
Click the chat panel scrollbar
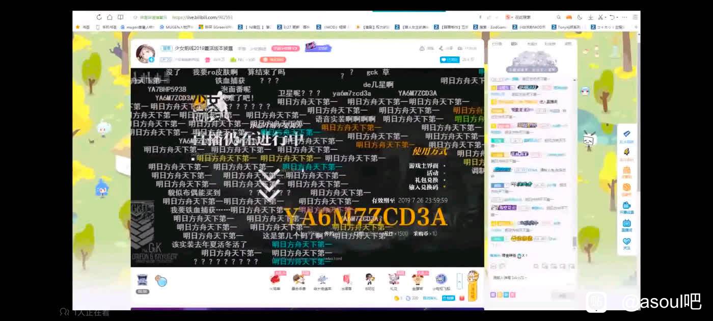click(574, 242)
